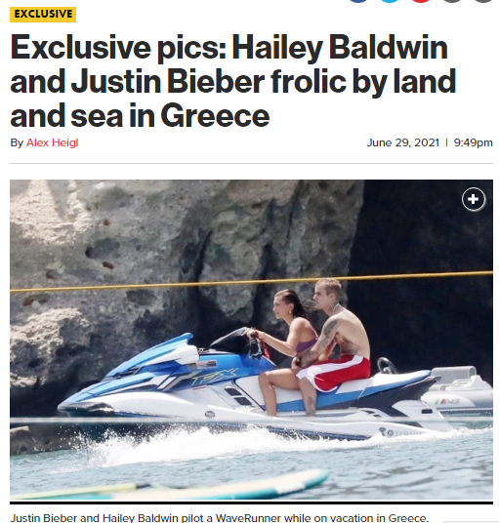Open author Alex Heigl's page
Image resolution: width=499 pixels, height=523 pixels.
(x=53, y=142)
